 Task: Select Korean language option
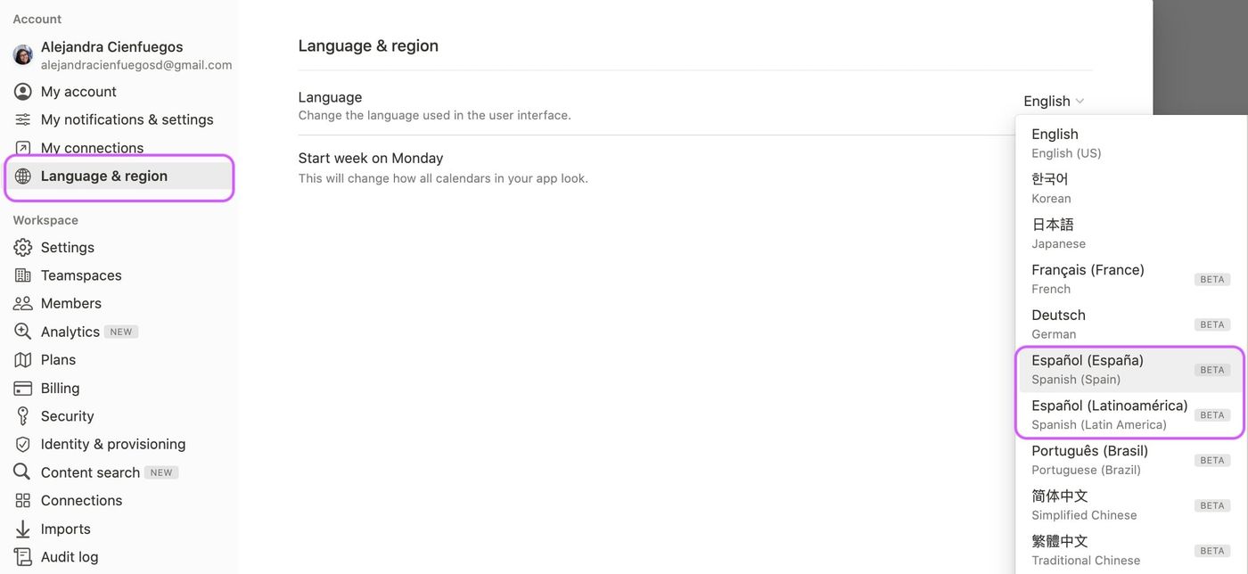click(1130, 188)
